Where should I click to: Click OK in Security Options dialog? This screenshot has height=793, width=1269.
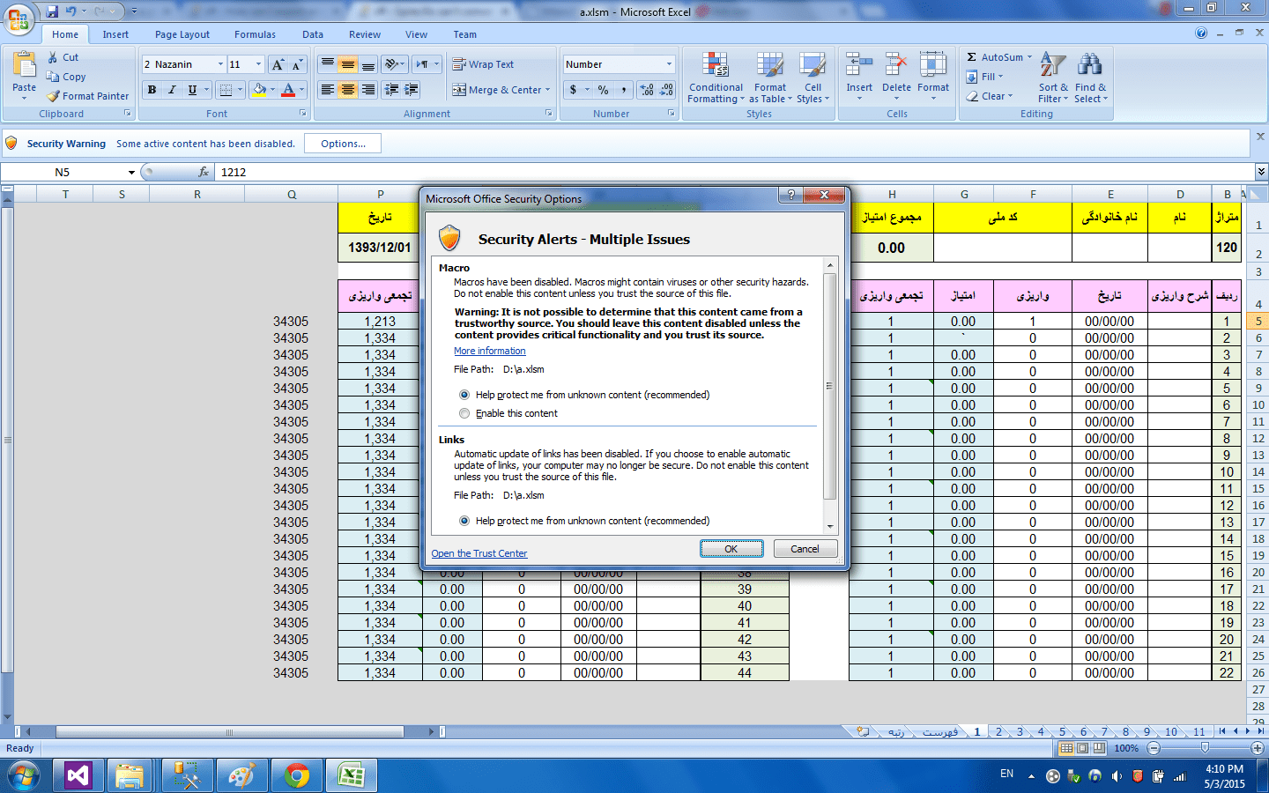[x=731, y=549]
